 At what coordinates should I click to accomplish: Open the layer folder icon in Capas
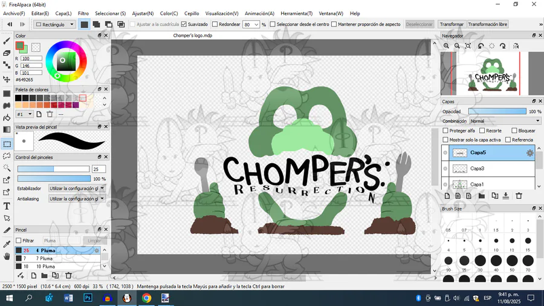coord(482,196)
